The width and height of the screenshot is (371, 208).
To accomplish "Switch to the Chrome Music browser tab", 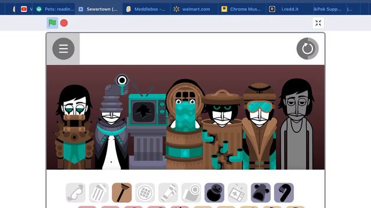I will [242, 9].
